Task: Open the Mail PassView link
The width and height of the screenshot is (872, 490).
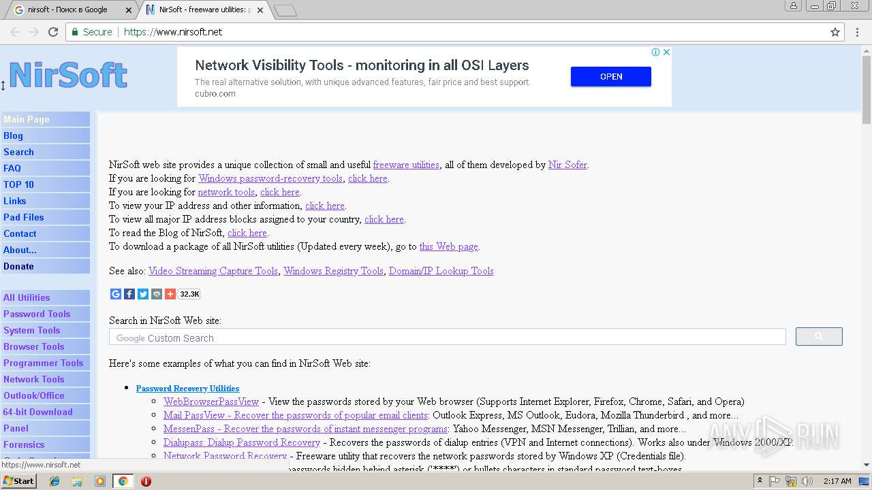Action: [296, 415]
